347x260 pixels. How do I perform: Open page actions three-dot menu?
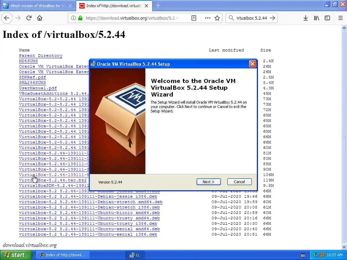click(x=208, y=18)
